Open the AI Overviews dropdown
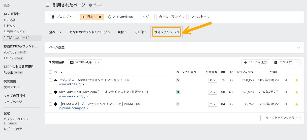Viewport: 307px width, 140px height. click(x=122, y=17)
